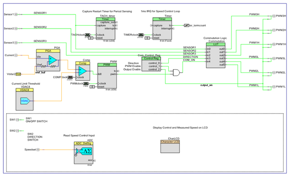The height and width of the screenshot is (175, 290).
Task: Click the SENSOR1 wire label near Sensor1 pin
Action: click(40, 13)
